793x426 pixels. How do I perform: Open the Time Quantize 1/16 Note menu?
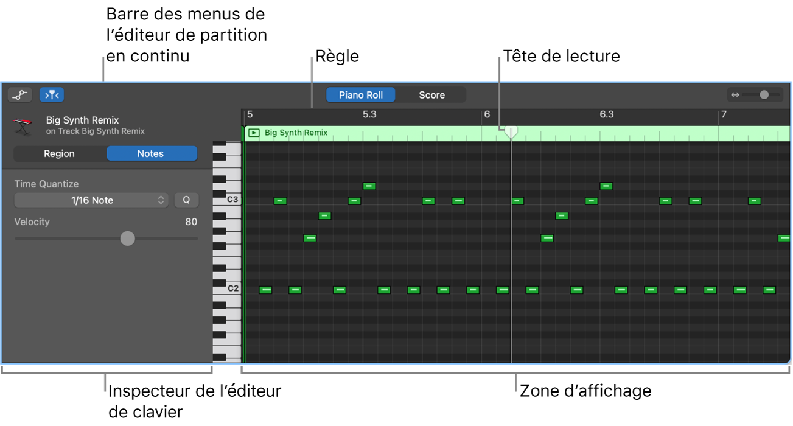[x=91, y=200]
